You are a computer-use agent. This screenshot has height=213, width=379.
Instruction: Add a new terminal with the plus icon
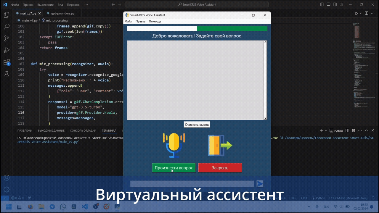pos(322,130)
